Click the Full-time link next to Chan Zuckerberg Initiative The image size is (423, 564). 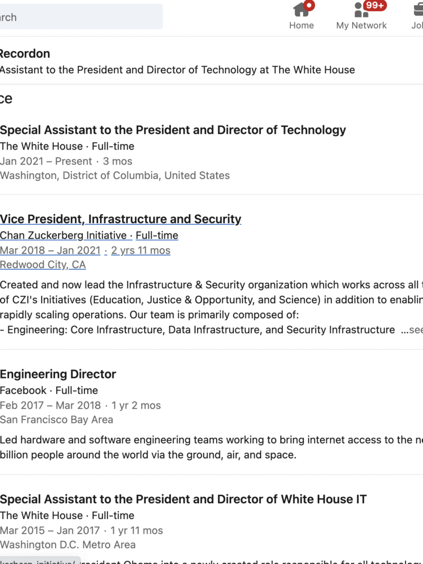(157, 236)
